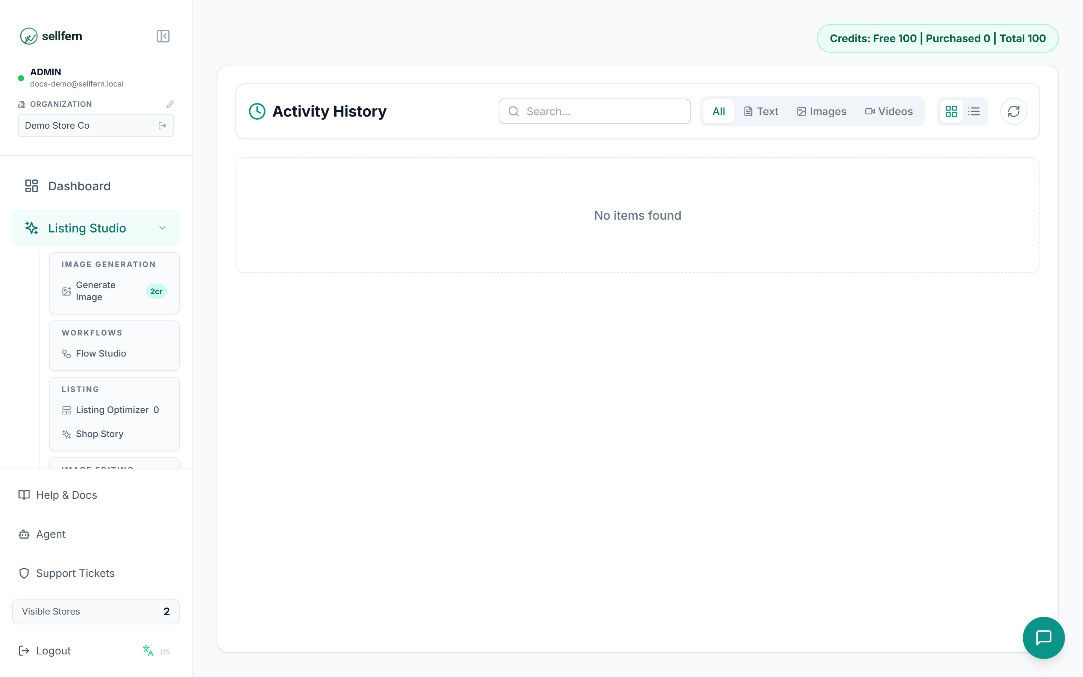Click the Demo Store Co field
Viewport: 1083px width, 677px height.
pos(96,126)
